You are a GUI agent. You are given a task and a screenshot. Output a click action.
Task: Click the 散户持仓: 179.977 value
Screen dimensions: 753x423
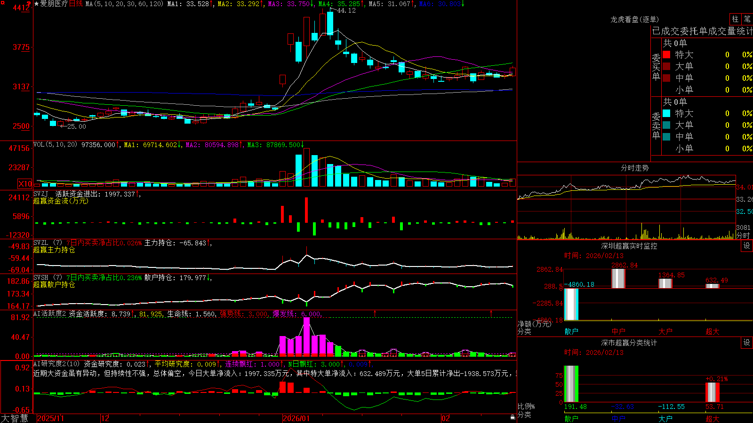coord(175,278)
